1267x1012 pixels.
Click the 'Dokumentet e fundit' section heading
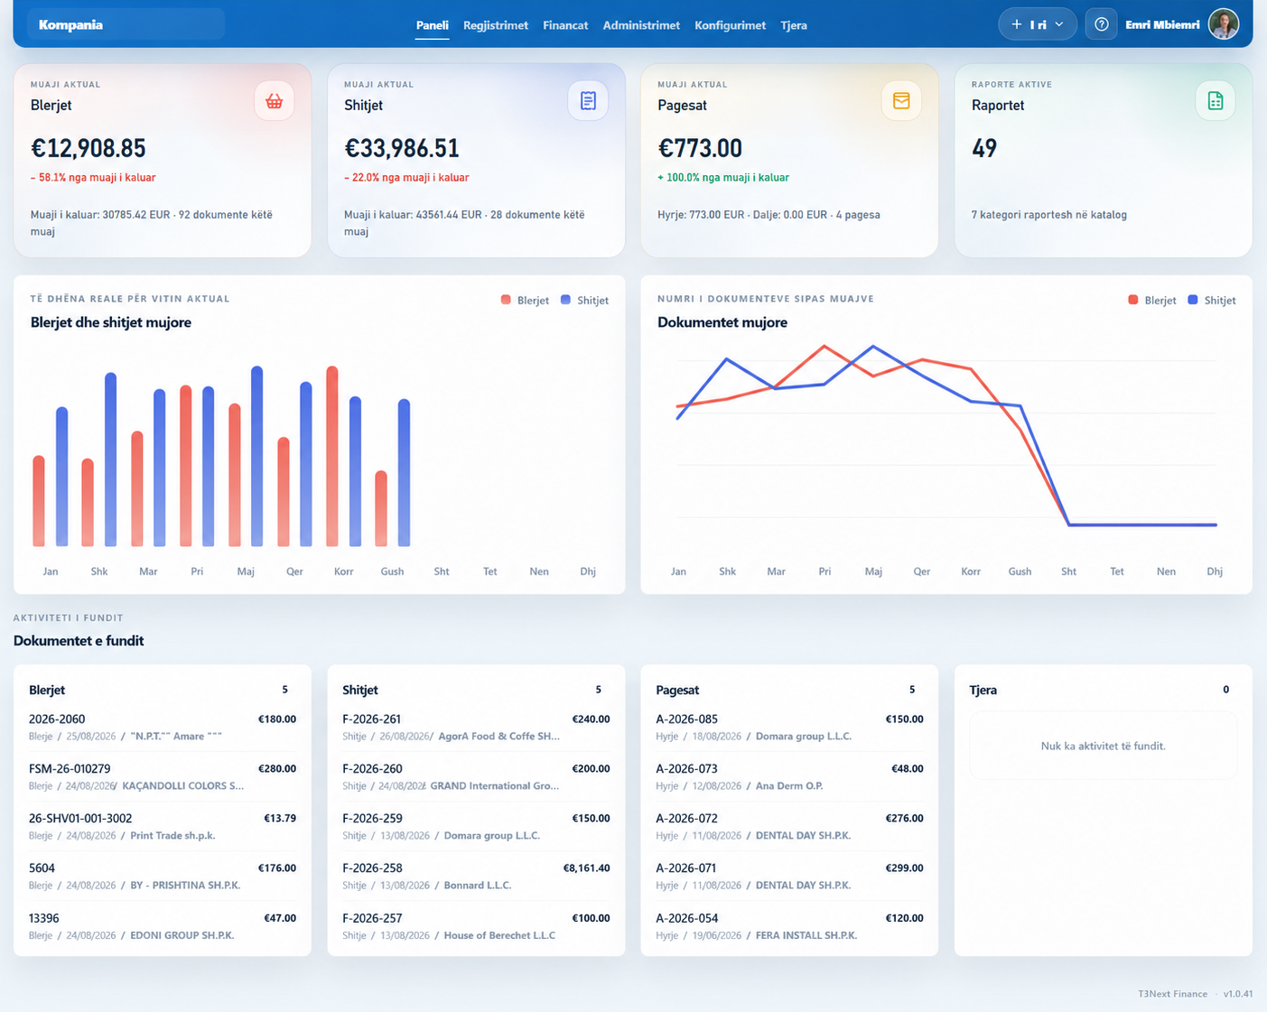click(79, 641)
